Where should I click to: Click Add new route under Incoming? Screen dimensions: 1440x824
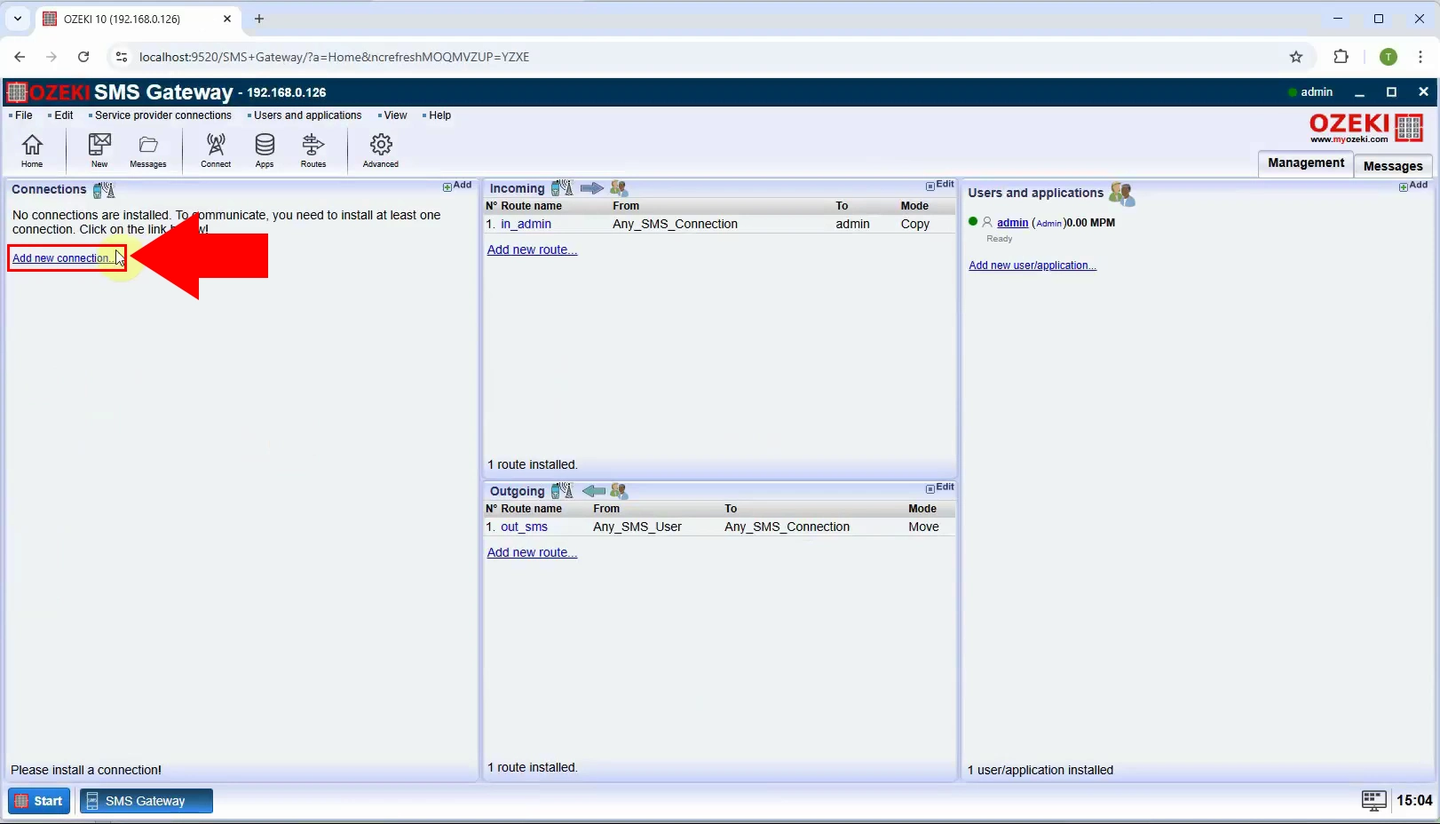click(532, 250)
